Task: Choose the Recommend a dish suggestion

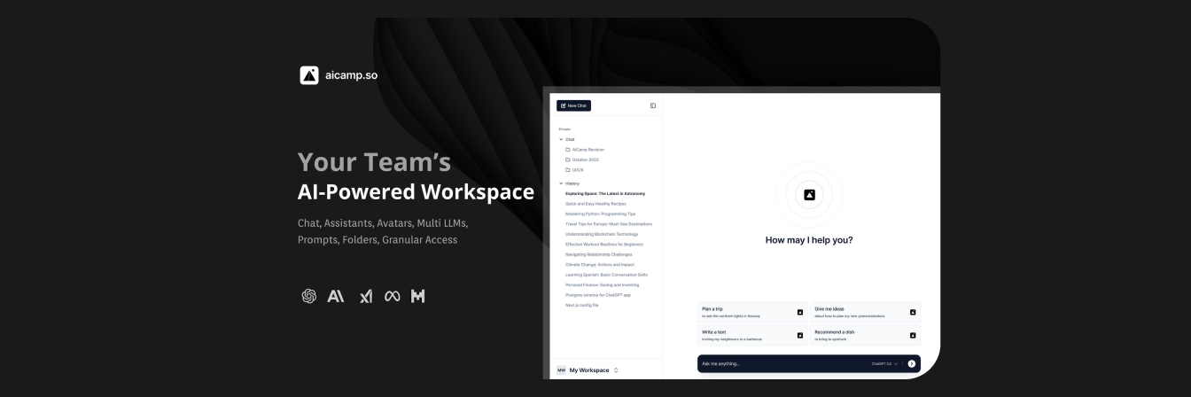Action: coord(864,335)
